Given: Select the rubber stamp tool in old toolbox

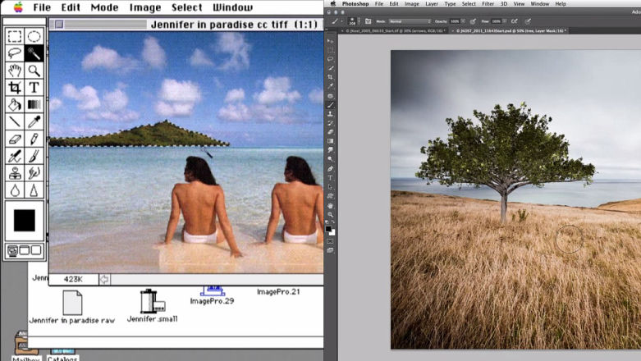Looking at the screenshot, I should click(x=15, y=173).
